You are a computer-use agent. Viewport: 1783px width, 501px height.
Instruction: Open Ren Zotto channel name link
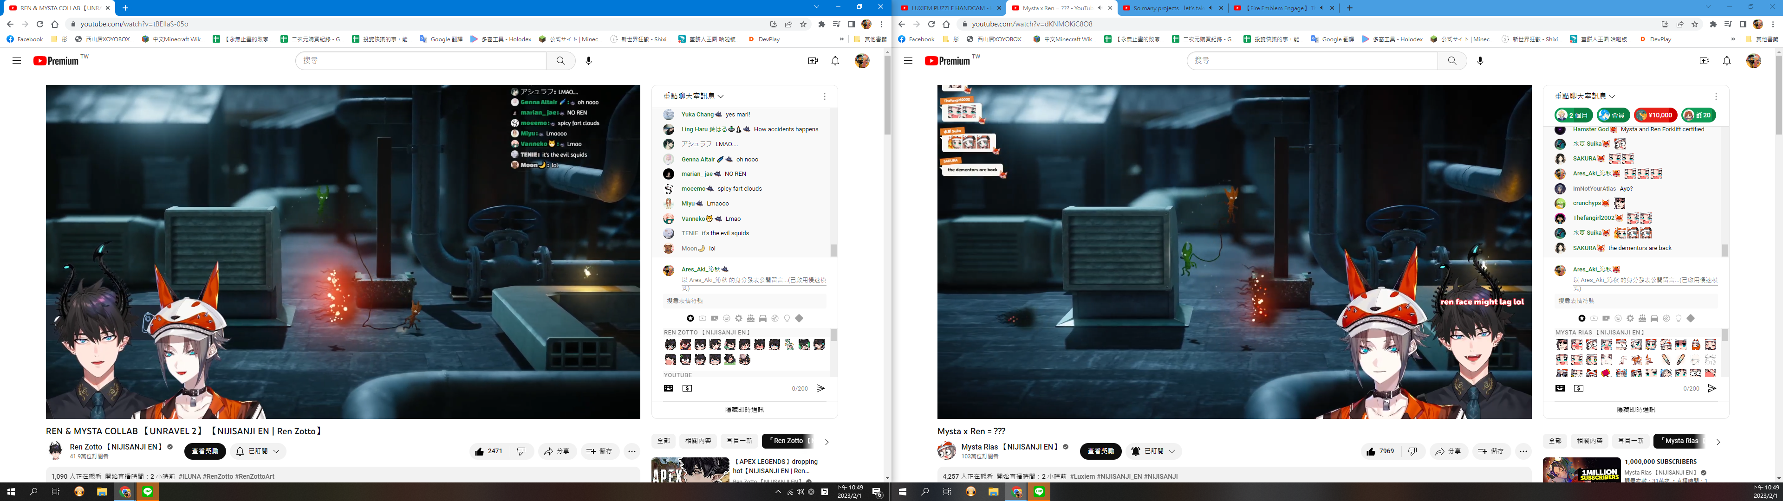(x=116, y=447)
